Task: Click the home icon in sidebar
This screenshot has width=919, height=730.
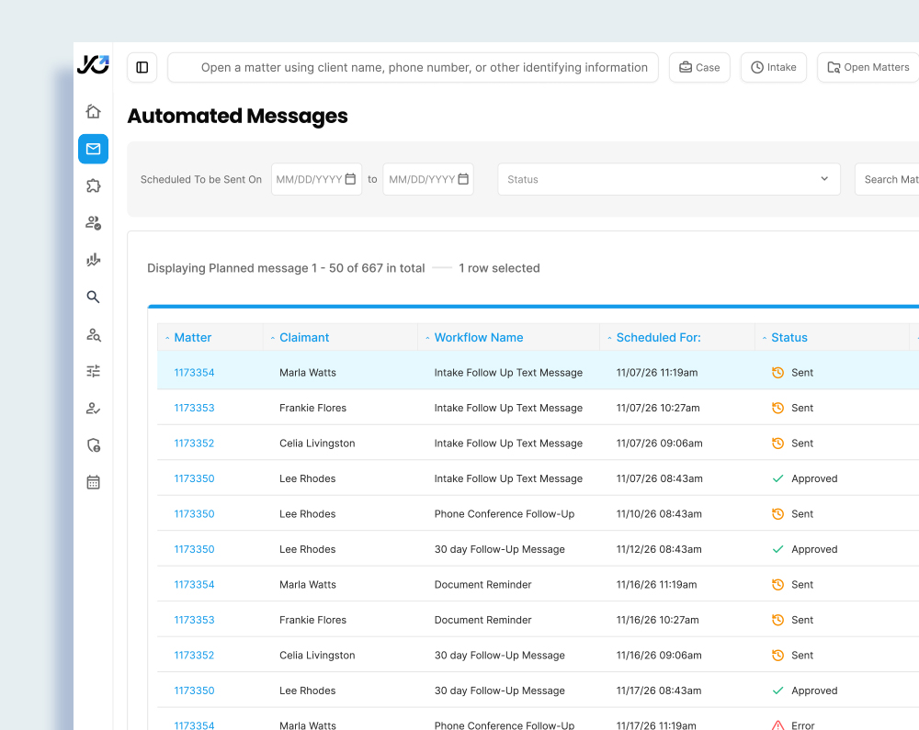Action: [93, 112]
